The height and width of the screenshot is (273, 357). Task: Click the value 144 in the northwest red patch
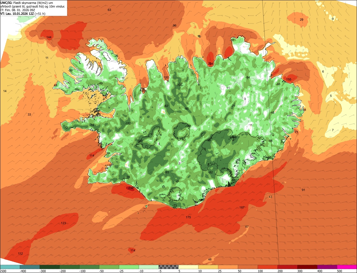[49, 37]
